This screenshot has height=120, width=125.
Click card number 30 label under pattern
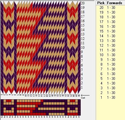(x=79, y=95)
